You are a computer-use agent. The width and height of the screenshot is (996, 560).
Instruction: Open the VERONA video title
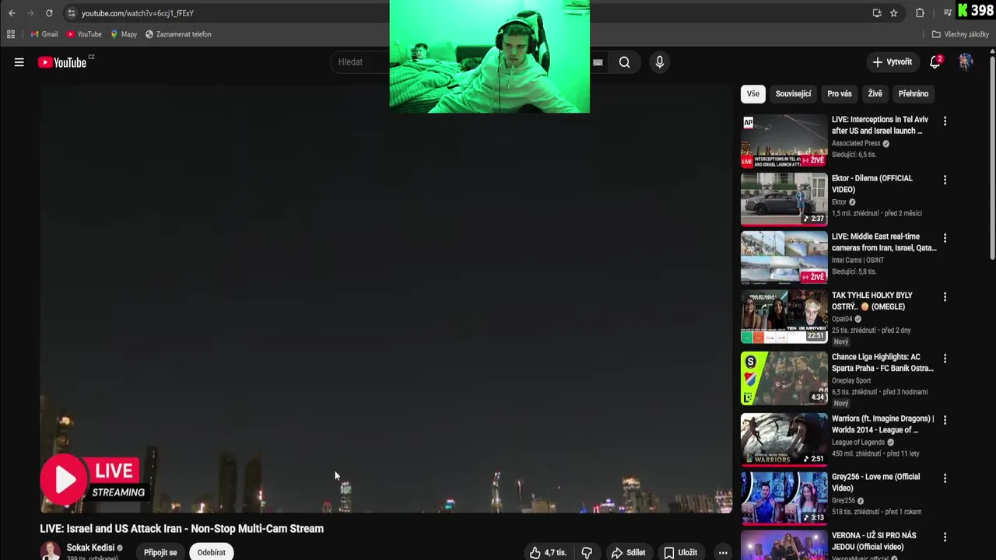pos(874,541)
